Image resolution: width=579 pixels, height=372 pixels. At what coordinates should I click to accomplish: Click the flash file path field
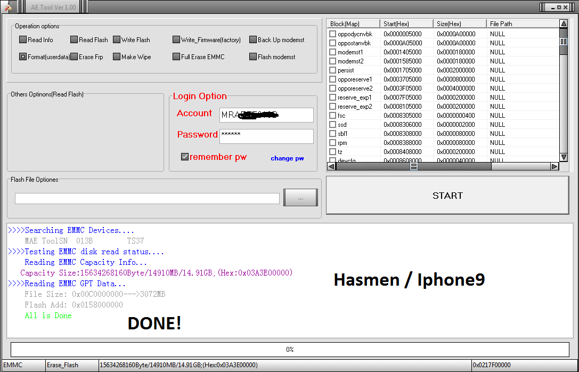click(147, 198)
